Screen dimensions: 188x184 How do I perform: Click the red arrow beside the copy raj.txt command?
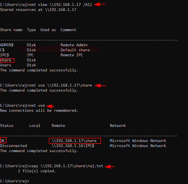(x=110, y=166)
